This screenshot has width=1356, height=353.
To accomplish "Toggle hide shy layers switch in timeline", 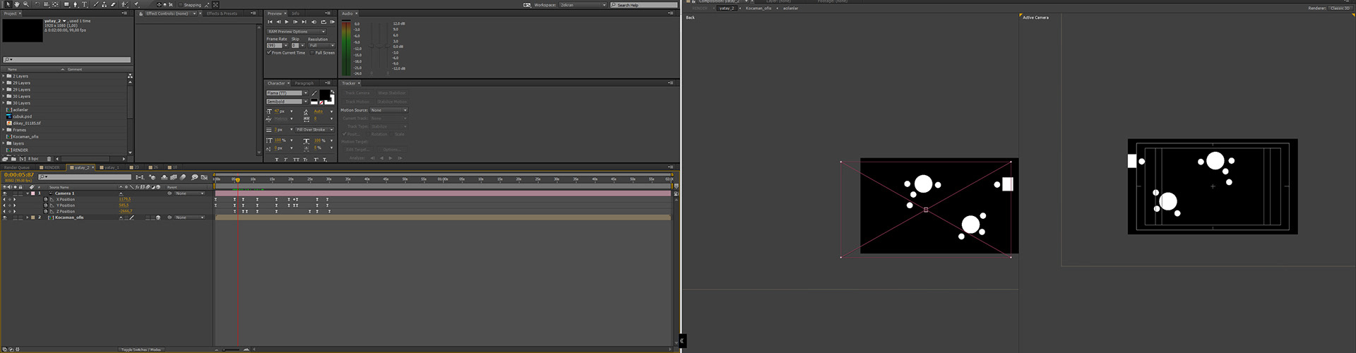I will click(164, 177).
